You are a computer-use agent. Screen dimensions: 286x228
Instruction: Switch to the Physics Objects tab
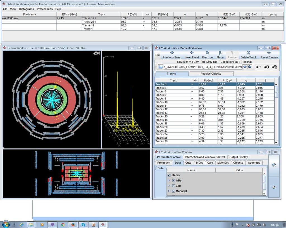click(x=211, y=74)
